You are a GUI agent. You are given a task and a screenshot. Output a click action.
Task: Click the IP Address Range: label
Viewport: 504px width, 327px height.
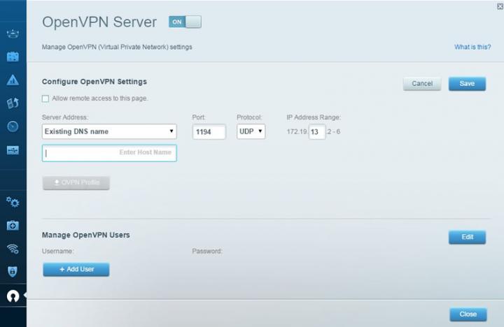(314, 117)
